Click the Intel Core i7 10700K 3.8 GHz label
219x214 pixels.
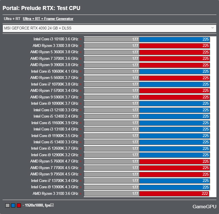tap(55, 84)
